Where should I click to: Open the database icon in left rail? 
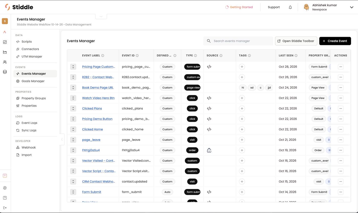[x=5, y=72]
